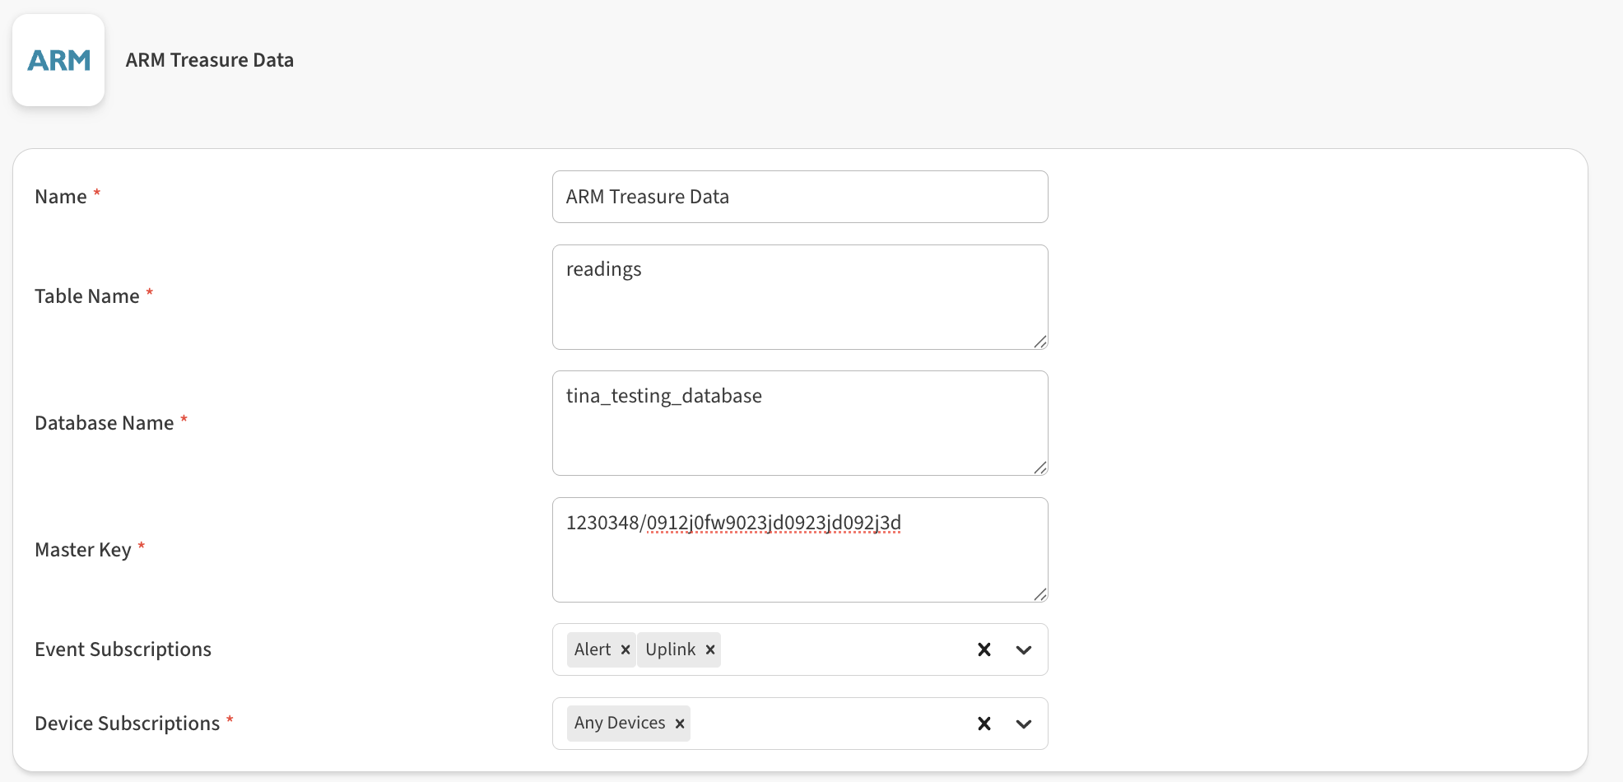
Task: Click the Master Key resize handle
Action: point(1040,594)
